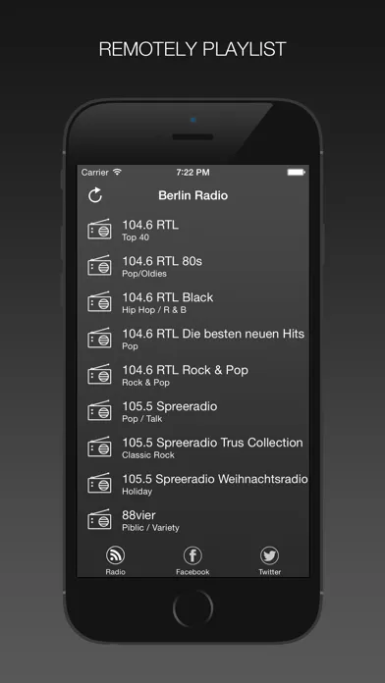Click the iPhone home button

click(x=192, y=608)
